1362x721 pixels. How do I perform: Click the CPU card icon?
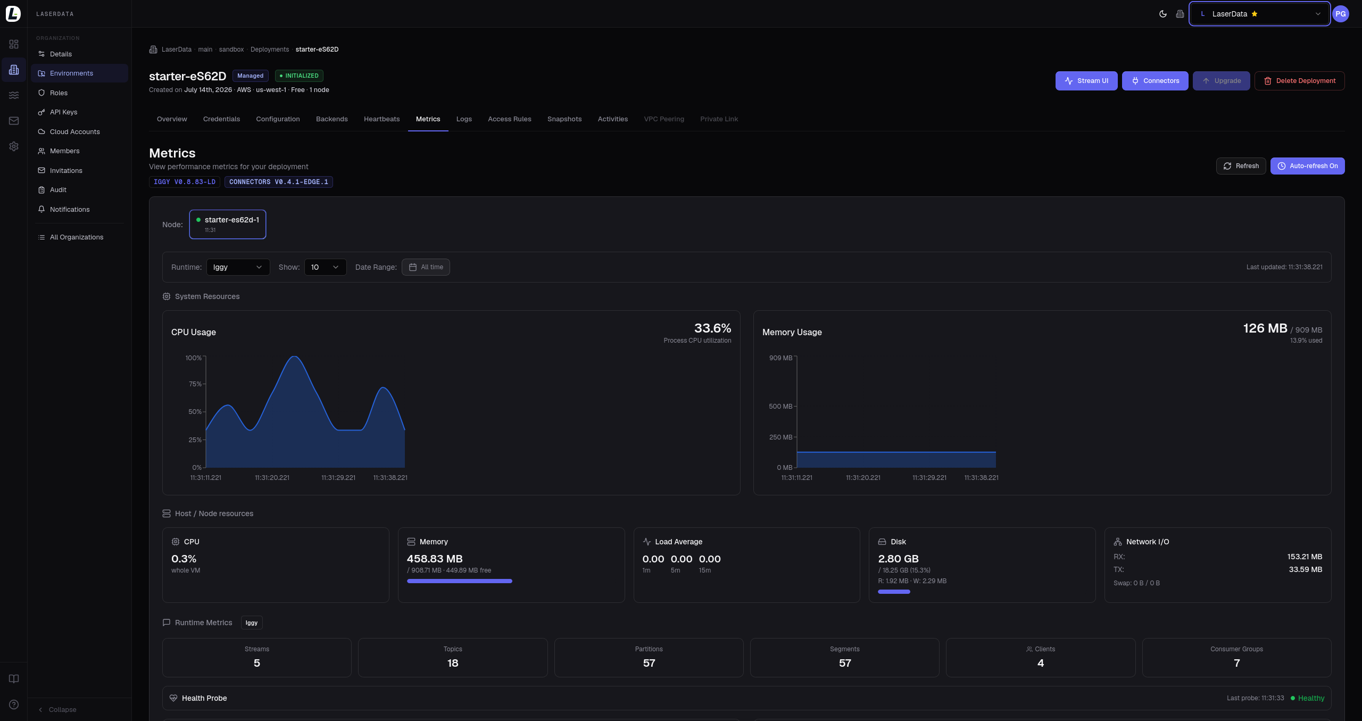tap(176, 542)
